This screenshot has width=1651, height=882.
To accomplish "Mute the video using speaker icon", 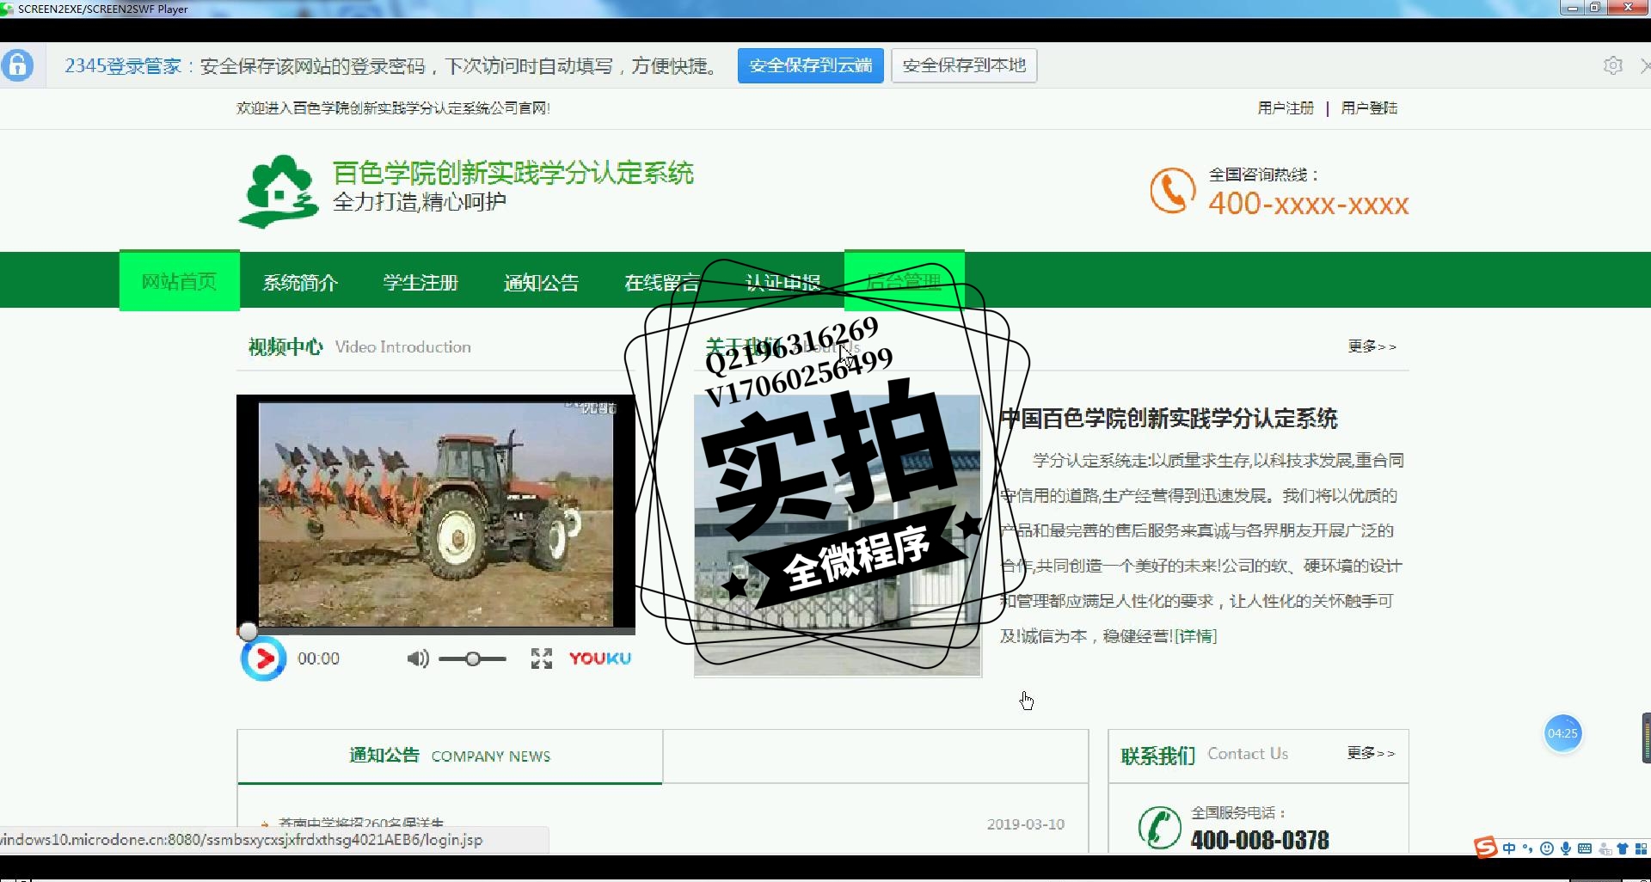I will point(418,659).
